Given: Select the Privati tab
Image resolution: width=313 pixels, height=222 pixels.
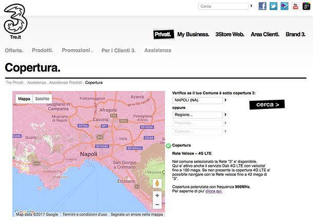Looking at the screenshot, I should (x=163, y=34).
